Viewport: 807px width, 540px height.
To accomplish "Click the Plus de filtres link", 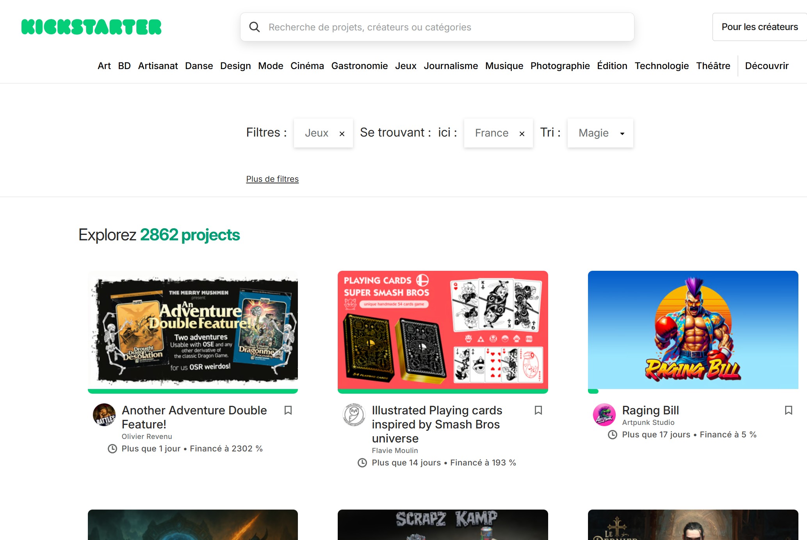I will click(272, 179).
